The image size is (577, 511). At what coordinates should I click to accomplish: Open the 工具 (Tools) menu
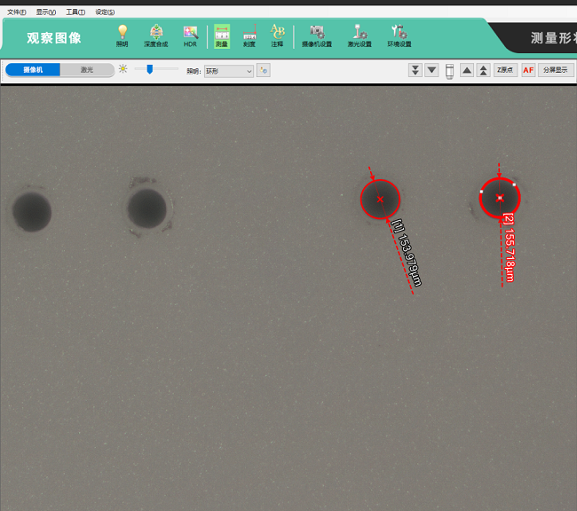pyautogui.click(x=75, y=12)
